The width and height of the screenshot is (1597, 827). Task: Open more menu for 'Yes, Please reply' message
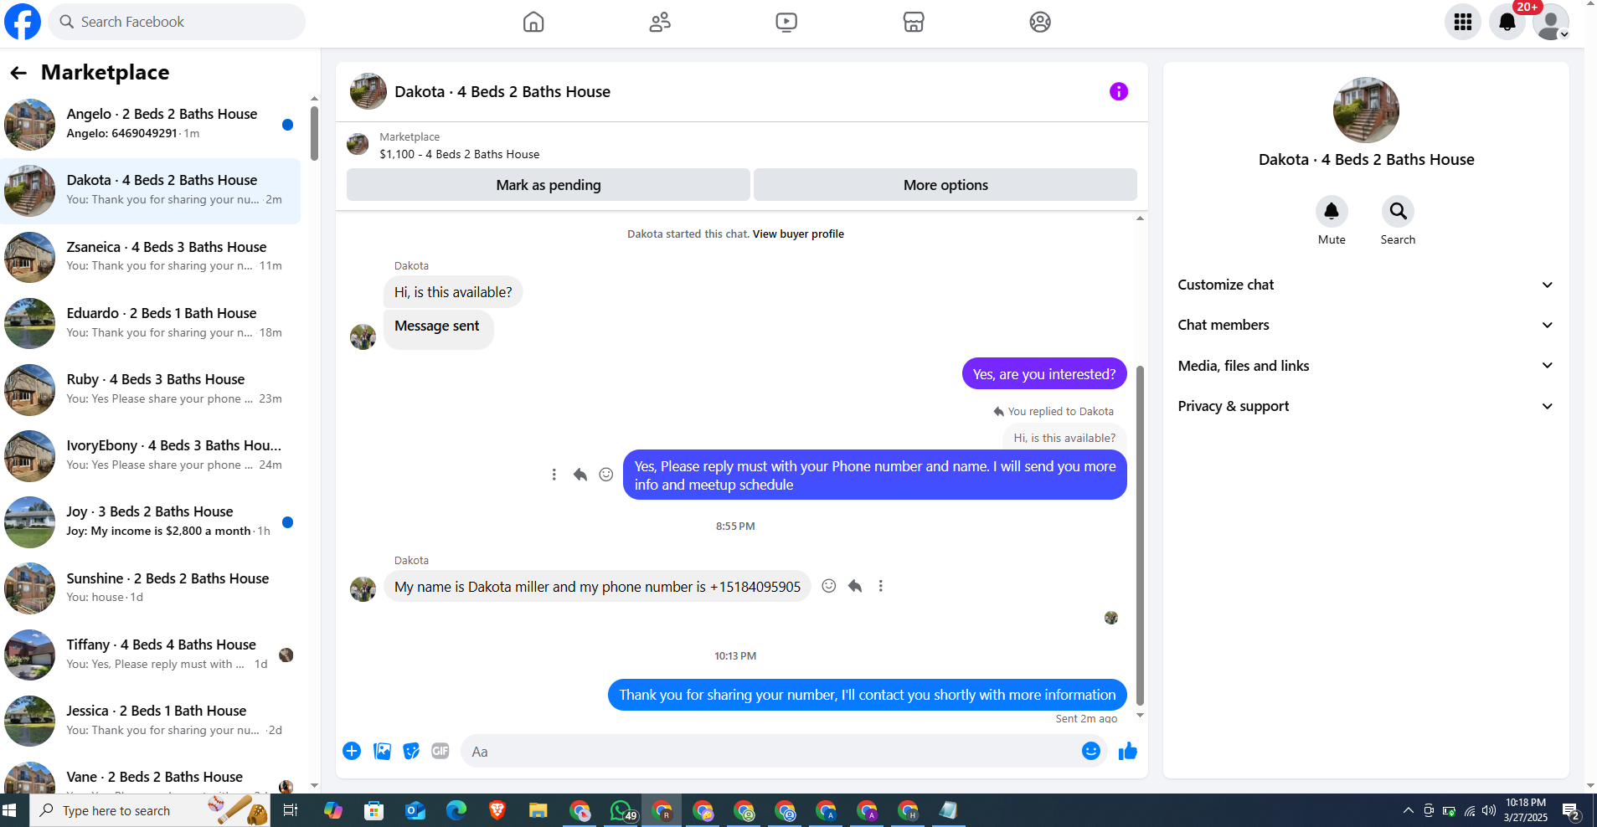[554, 475]
